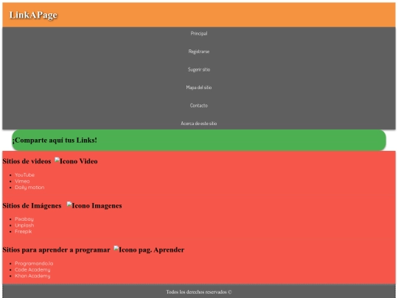Visit the Daily motion link

click(x=29, y=188)
